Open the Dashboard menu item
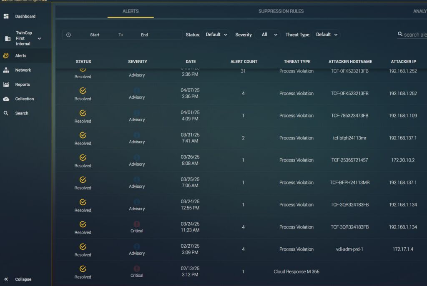Image resolution: width=427 pixels, height=286 pixels. pos(25,16)
